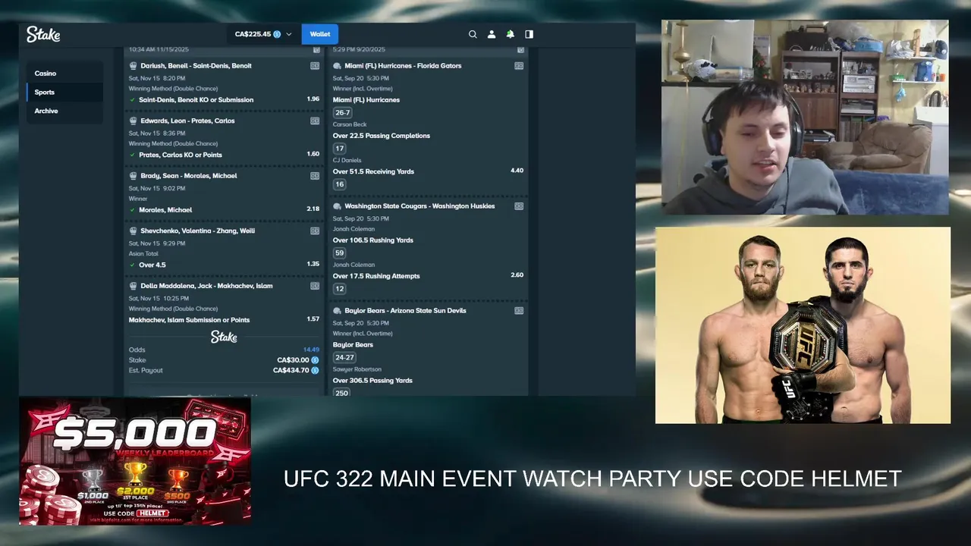Click 'Prates, Carlos KO or Points' selection
The height and width of the screenshot is (546, 971).
click(x=181, y=155)
